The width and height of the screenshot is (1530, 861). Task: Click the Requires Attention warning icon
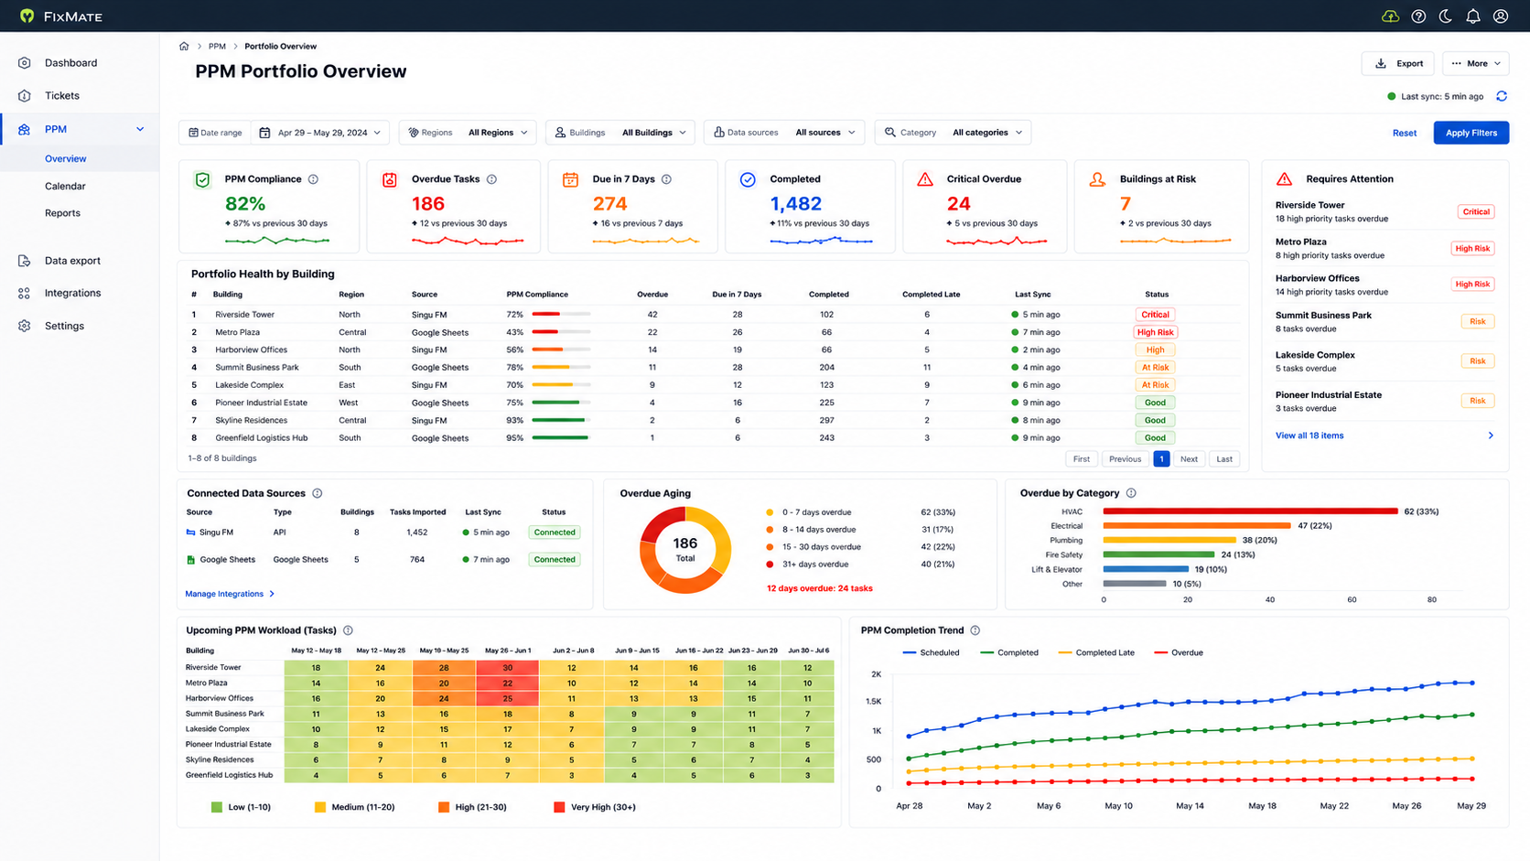click(1285, 179)
